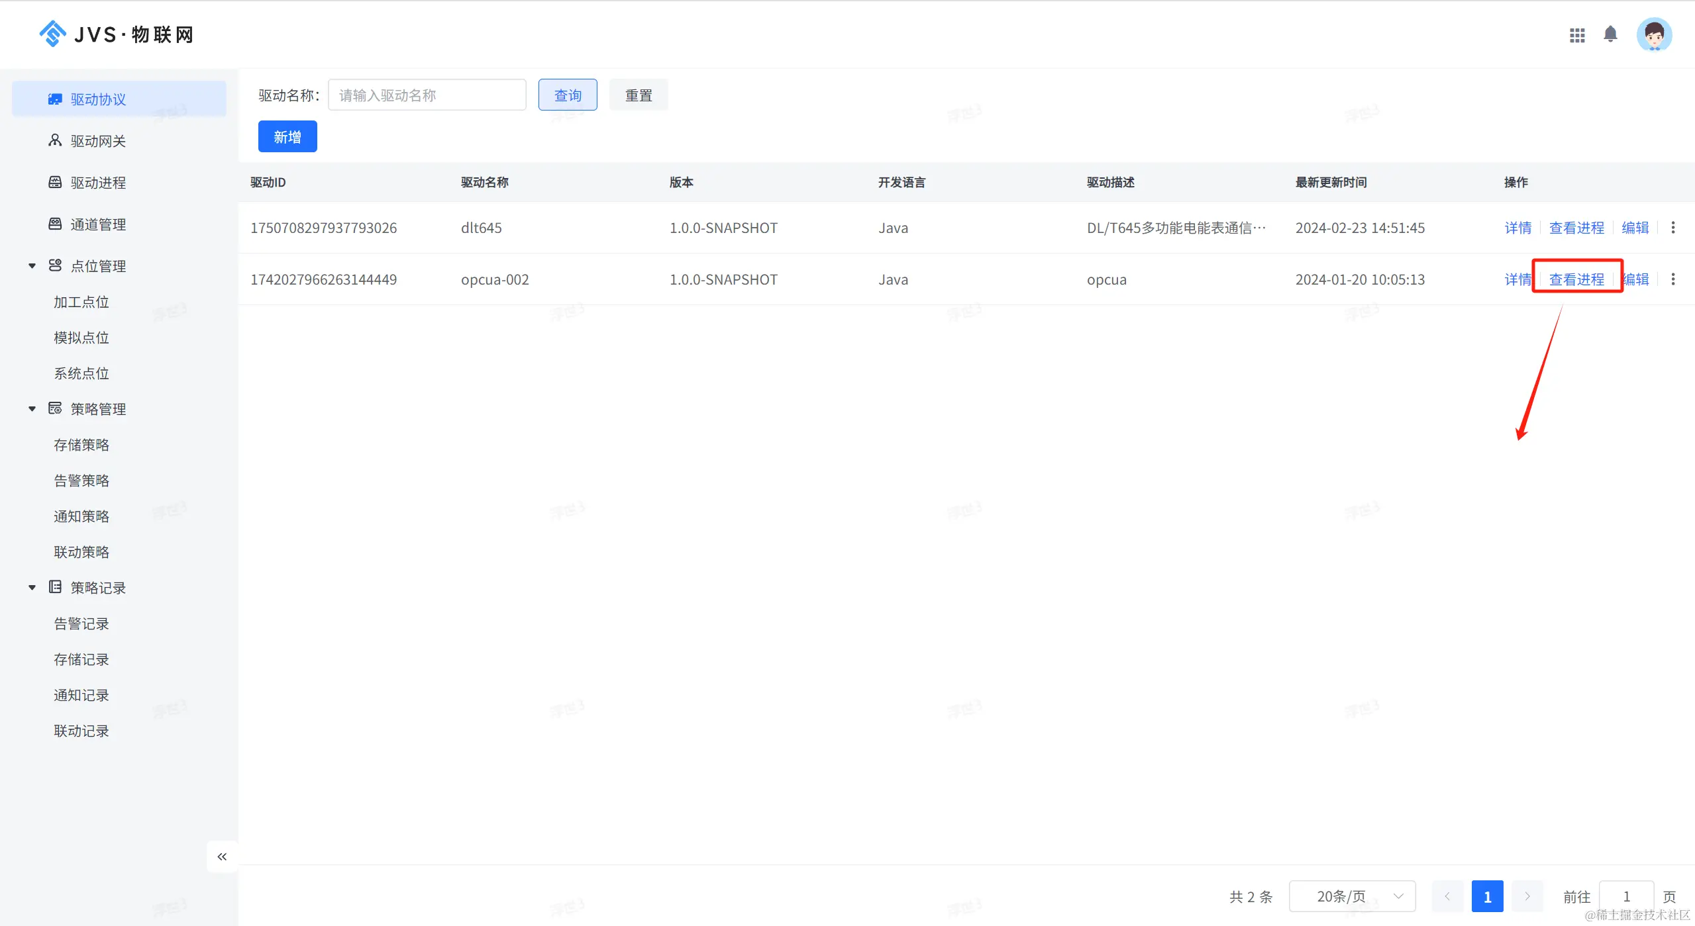Collapse the sidebar with double-chevron icon
Screen dimensions: 1695x926
(222, 857)
